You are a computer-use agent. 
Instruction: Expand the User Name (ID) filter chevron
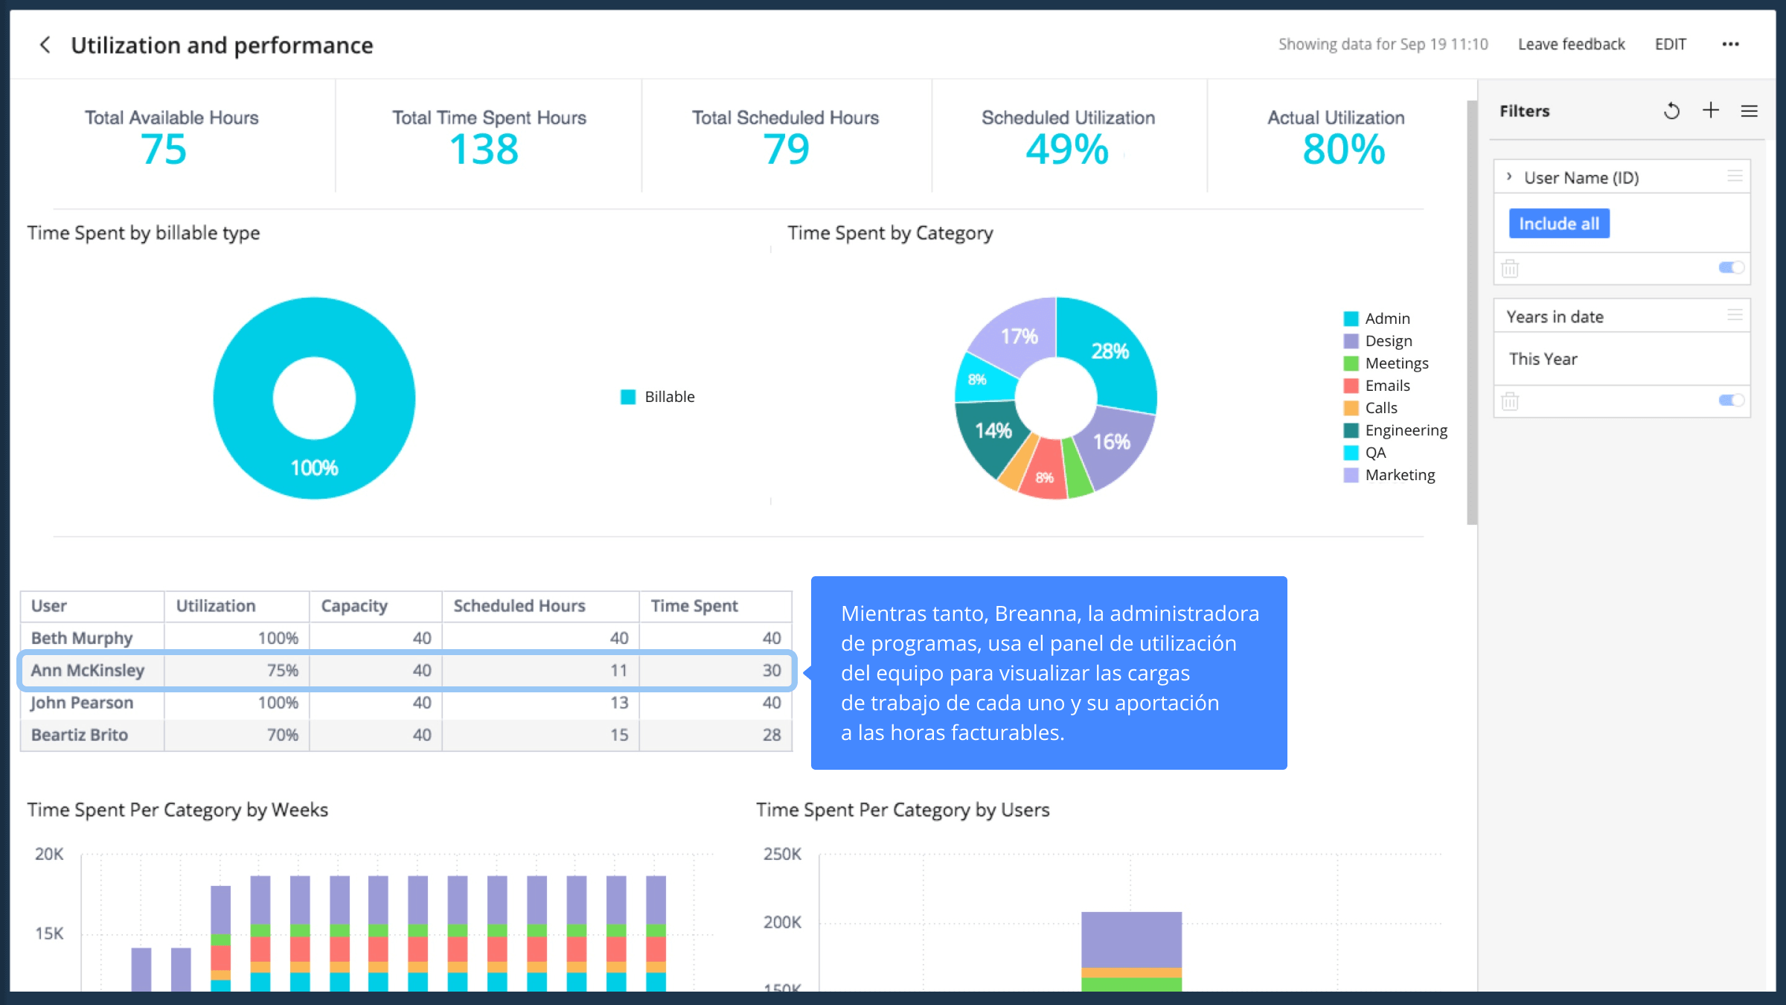1509,177
